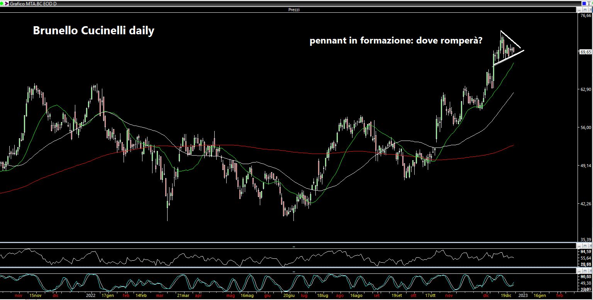
Task: Click the 56,00 price axis label
Action: tap(586, 127)
